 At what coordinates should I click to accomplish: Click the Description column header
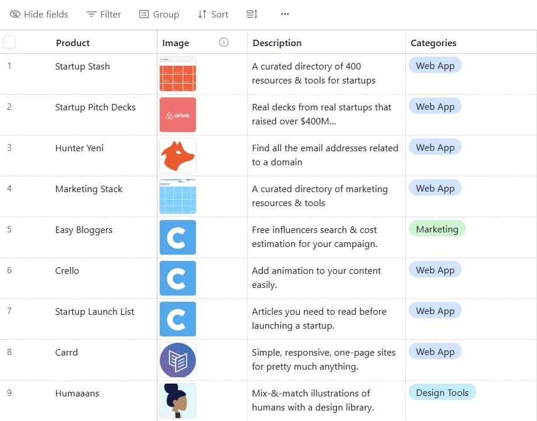coord(277,43)
